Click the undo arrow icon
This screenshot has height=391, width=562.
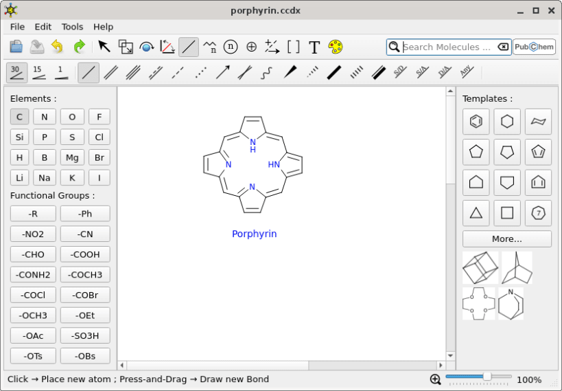(58, 47)
